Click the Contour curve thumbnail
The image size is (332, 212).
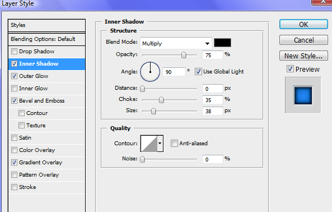[149, 144]
